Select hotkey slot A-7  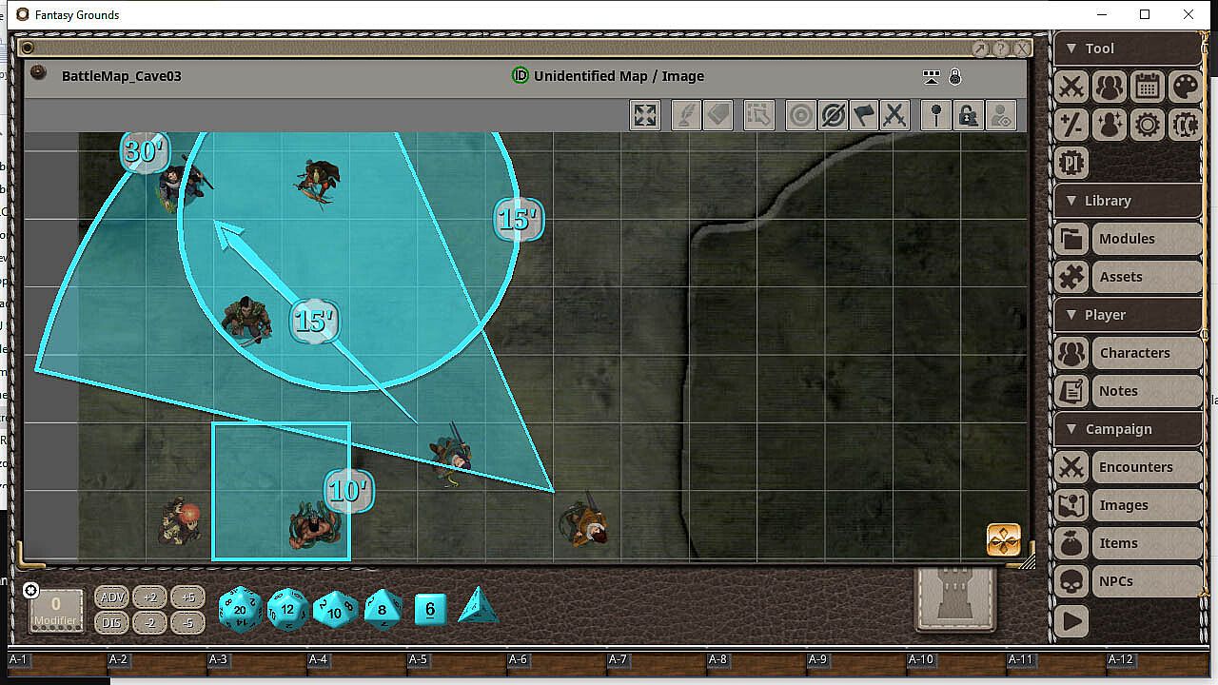click(658, 663)
